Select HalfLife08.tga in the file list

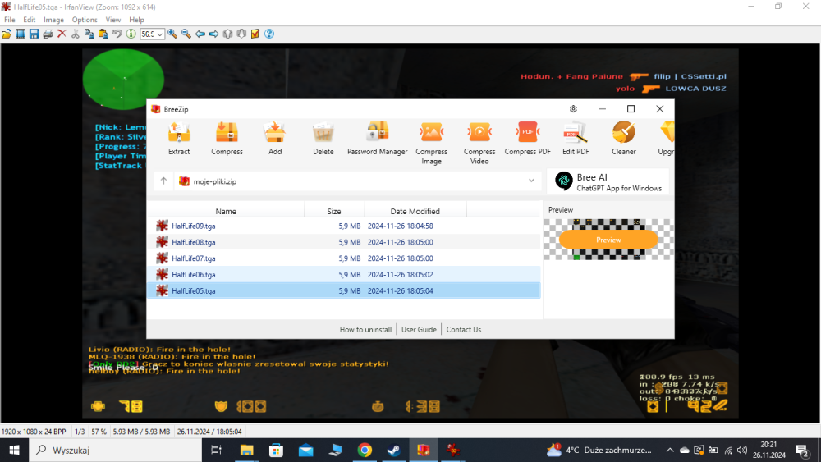click(194, 242)
